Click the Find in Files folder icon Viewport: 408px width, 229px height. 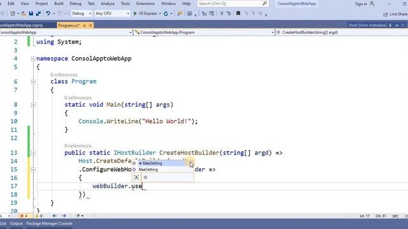click(180, 13)
